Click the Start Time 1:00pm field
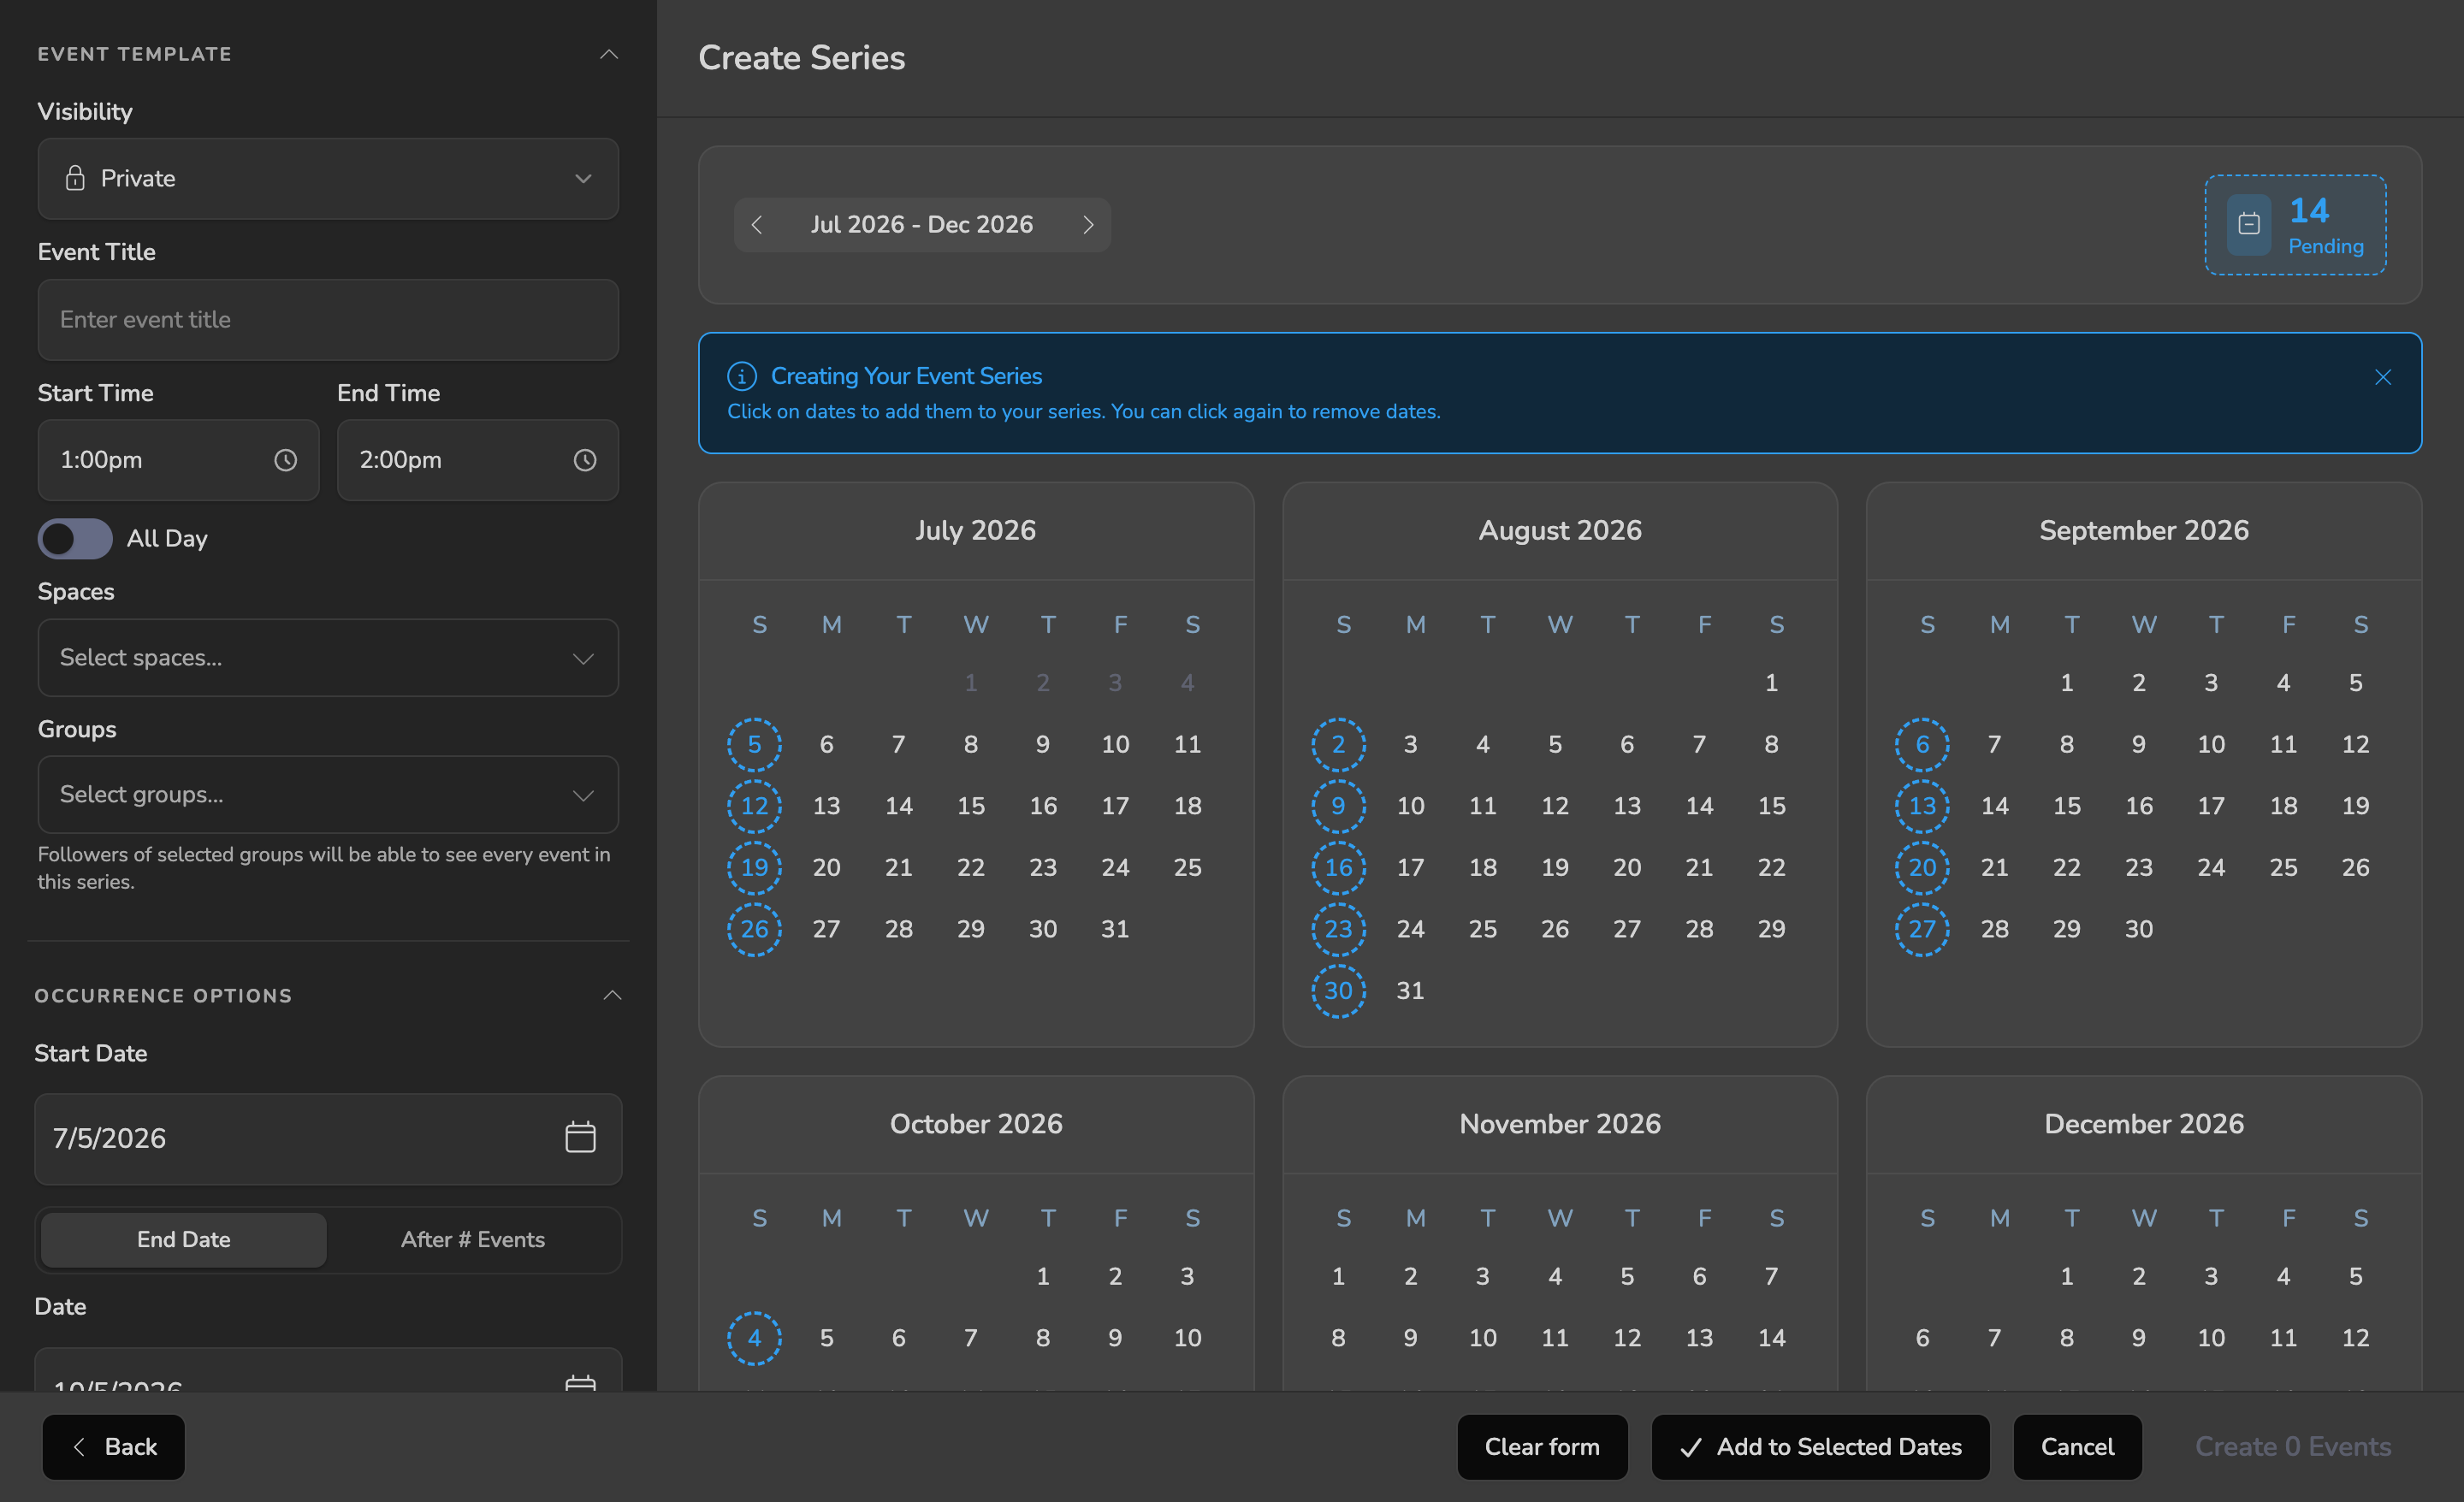 tap(178, 460)
